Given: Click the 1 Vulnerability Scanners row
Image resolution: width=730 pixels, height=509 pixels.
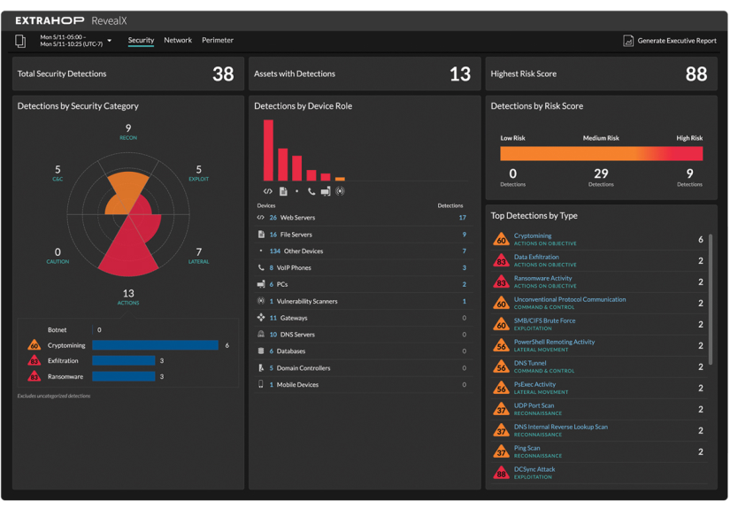Looking at the screenshot, I should pyautogui.click(x=363, y=301).
